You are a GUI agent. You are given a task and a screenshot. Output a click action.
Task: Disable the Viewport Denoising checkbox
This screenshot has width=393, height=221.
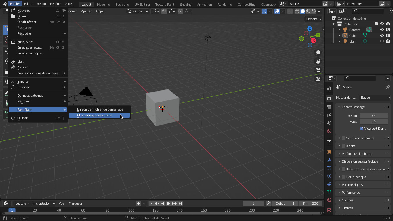[x=361, y=129]
